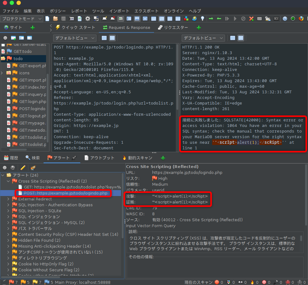
Task: Click the green right arrow break icon
Action: coord(211,19)
